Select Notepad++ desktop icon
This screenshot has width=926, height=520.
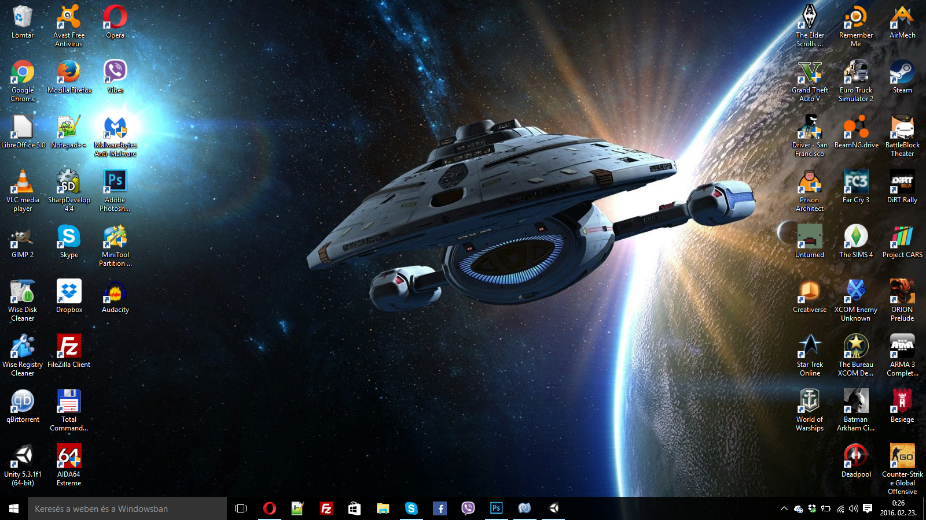(x=69, y=132)
